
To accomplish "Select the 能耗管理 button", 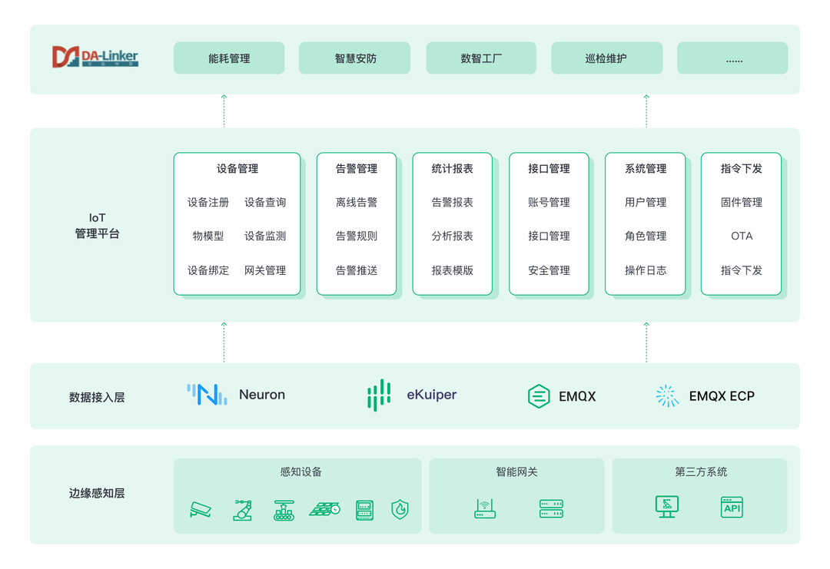I will point(229,58).
